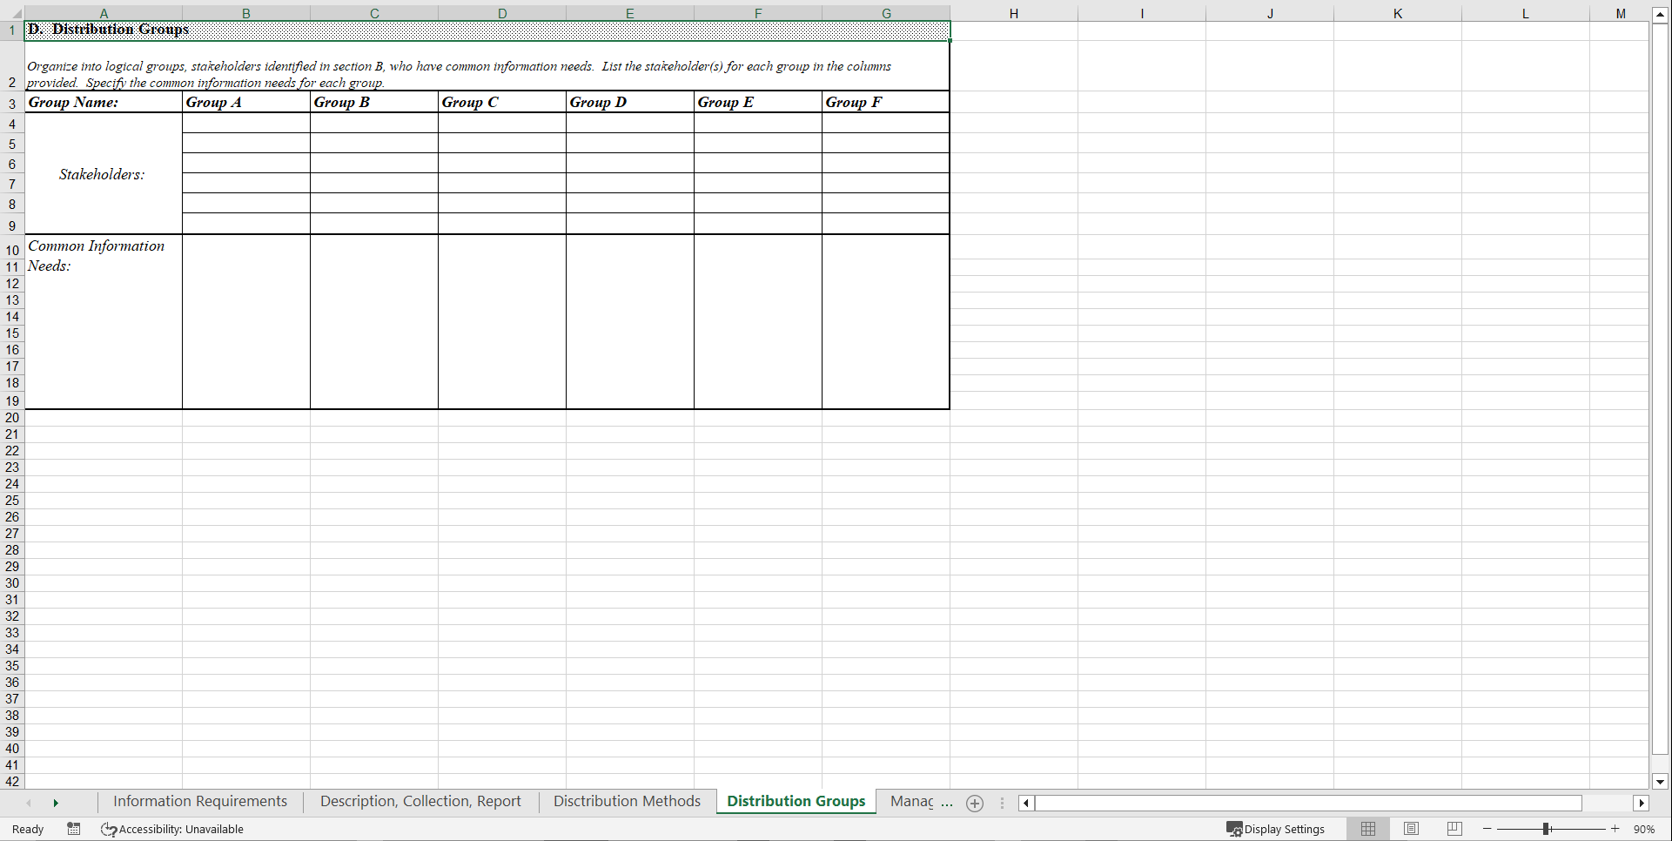Switch to the Distribution Methods sheet tab
The height and width of the screenshot is (841, 1672).
tap(627, 801)
